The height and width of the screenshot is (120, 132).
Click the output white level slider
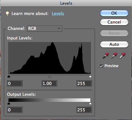coord(90,103)
